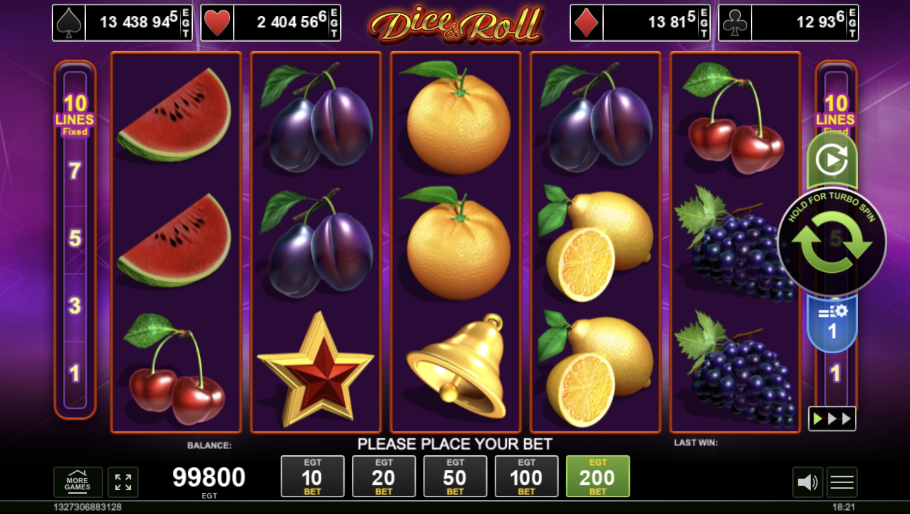This screenshot has width=910, height=514.
Task: Open the blue spin settings badge
Action: (832, 323)
